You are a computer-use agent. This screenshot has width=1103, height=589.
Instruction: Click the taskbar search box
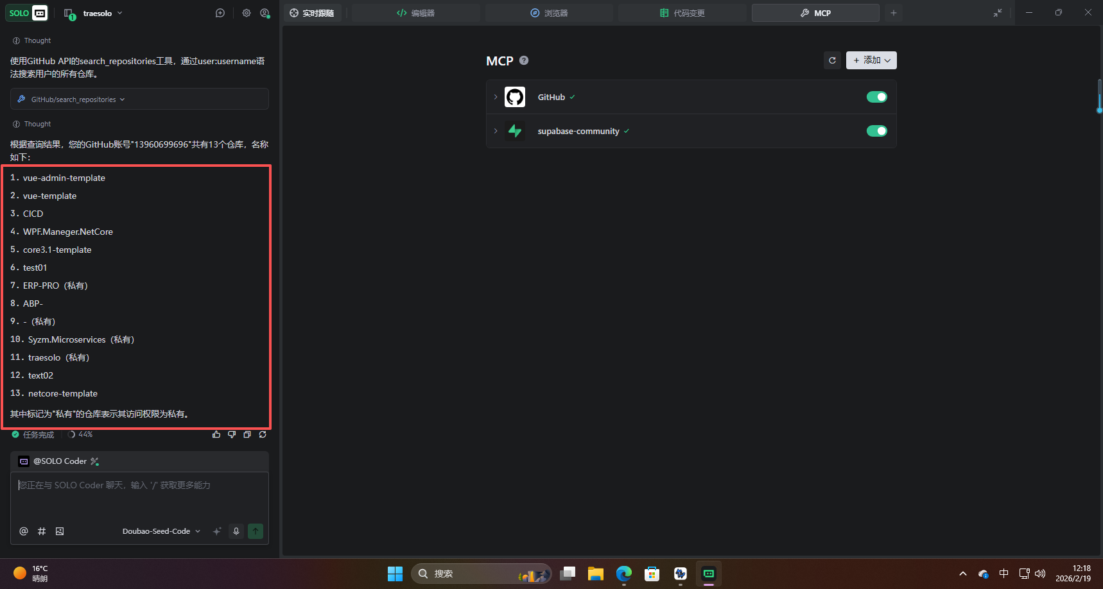(x=481, y=574)
